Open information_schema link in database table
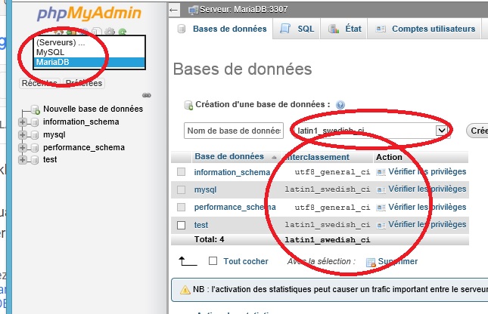Screen dimensions: 488x314 (232, 172)
